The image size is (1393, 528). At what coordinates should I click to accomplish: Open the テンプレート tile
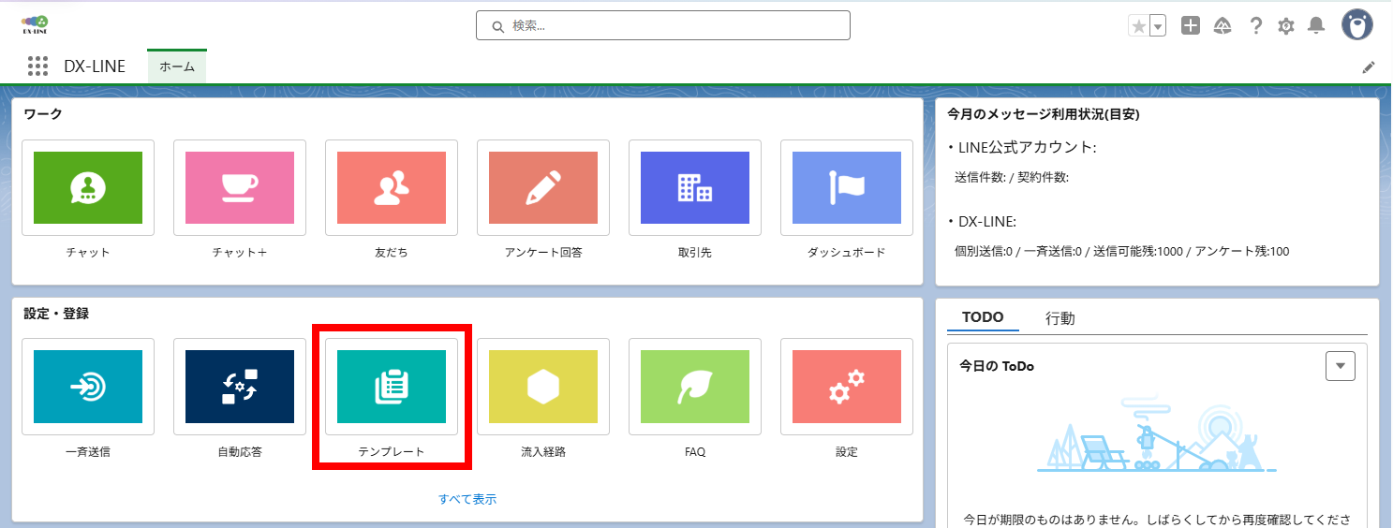392,387
